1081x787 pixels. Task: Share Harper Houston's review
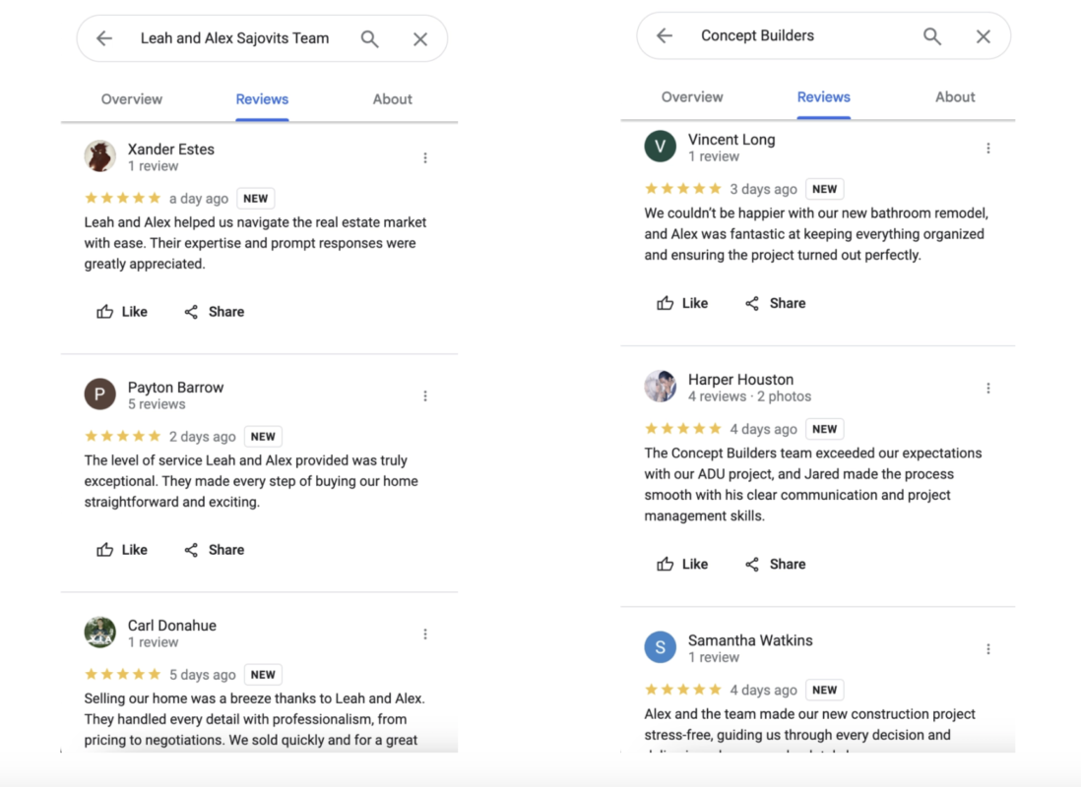pos(775,564)
